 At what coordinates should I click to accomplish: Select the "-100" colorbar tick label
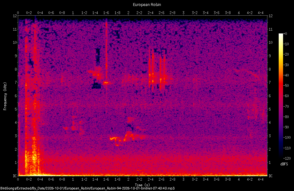[287, 138]
